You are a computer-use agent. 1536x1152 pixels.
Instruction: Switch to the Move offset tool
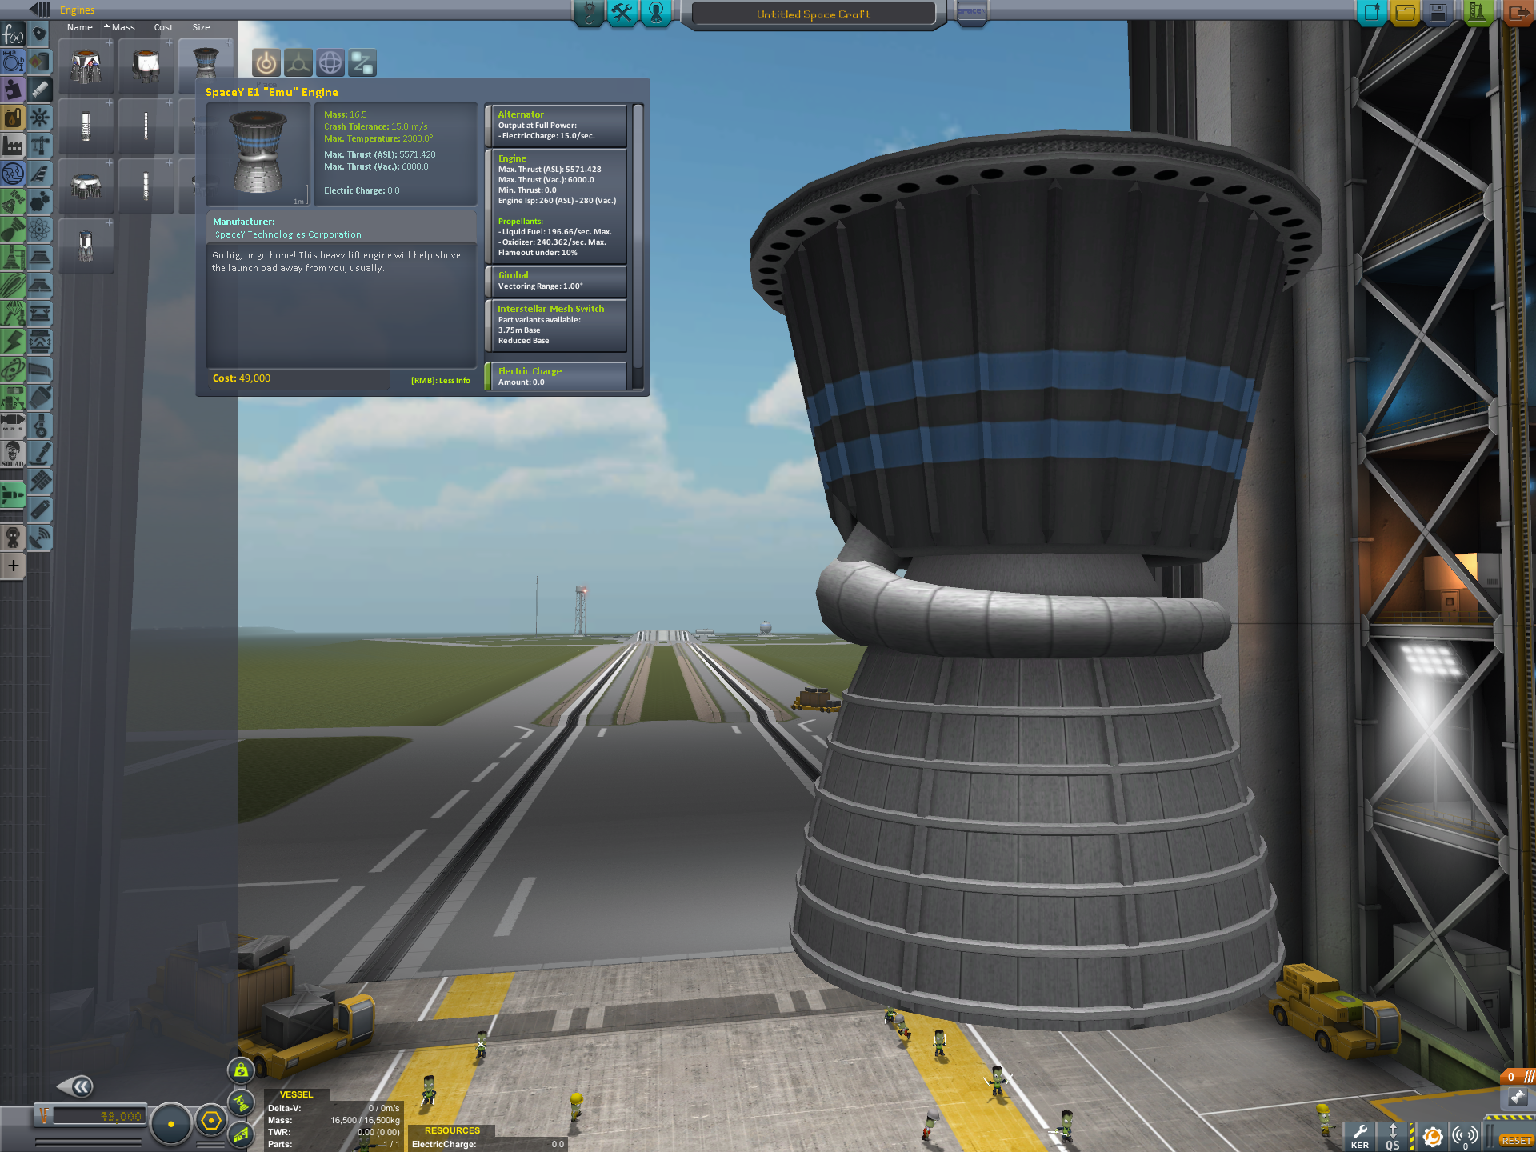coord(298,62)
